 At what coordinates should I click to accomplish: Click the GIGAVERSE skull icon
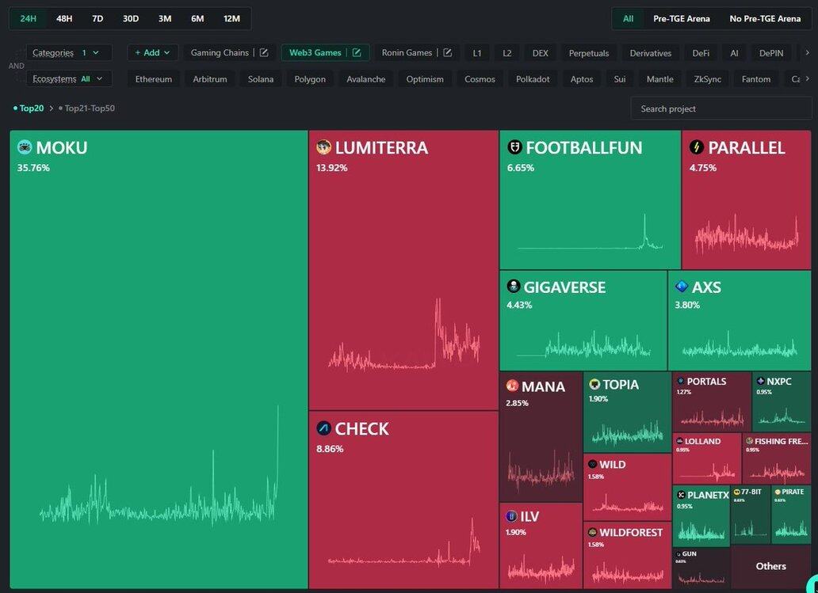point(514,287)
